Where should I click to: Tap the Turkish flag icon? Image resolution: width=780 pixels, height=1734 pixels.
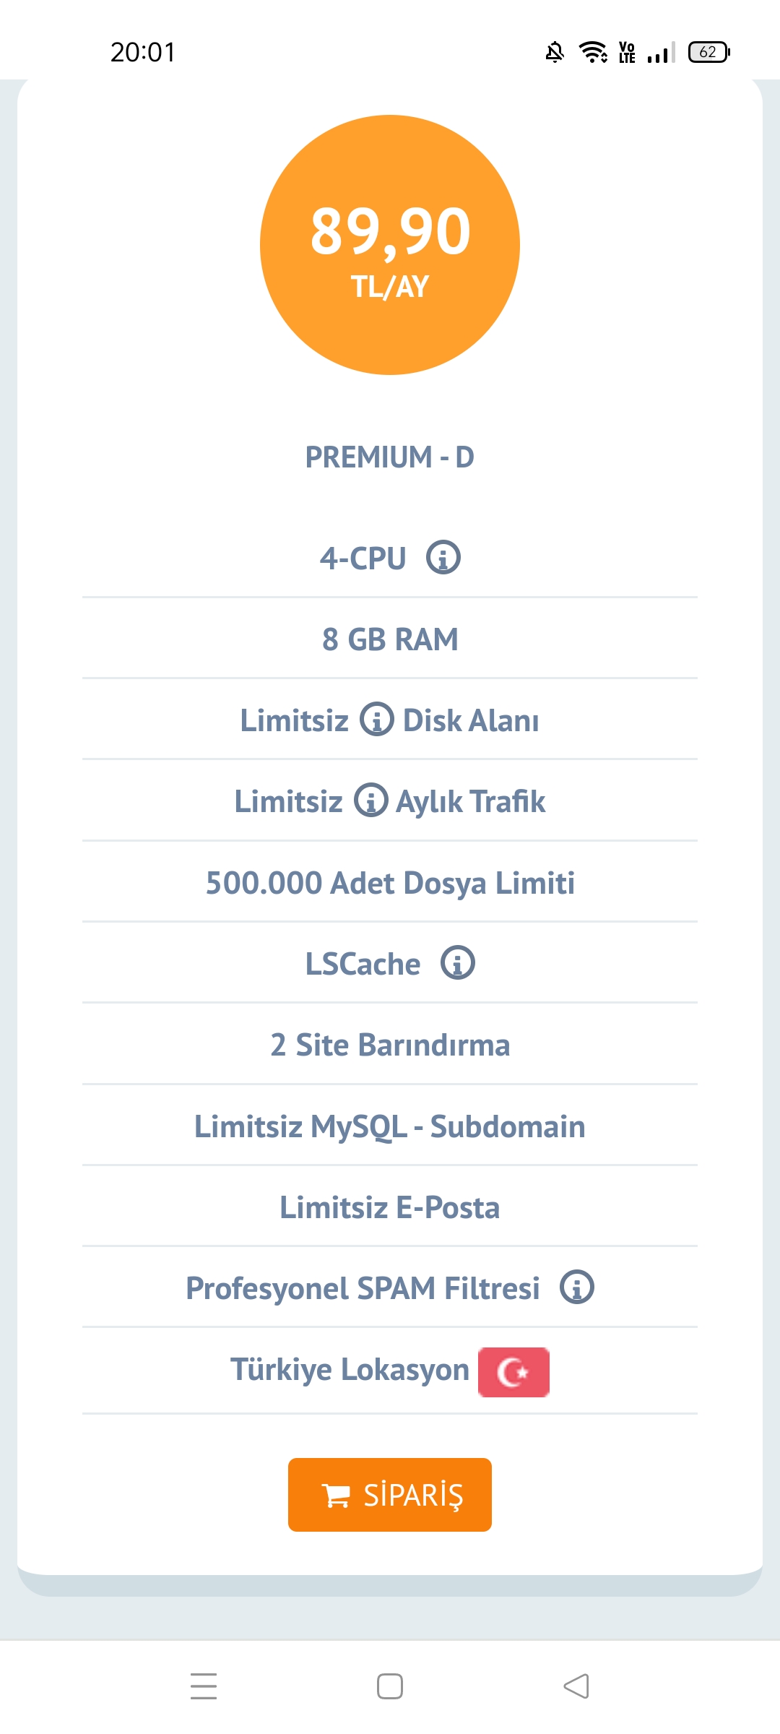tap(513, 1372)
